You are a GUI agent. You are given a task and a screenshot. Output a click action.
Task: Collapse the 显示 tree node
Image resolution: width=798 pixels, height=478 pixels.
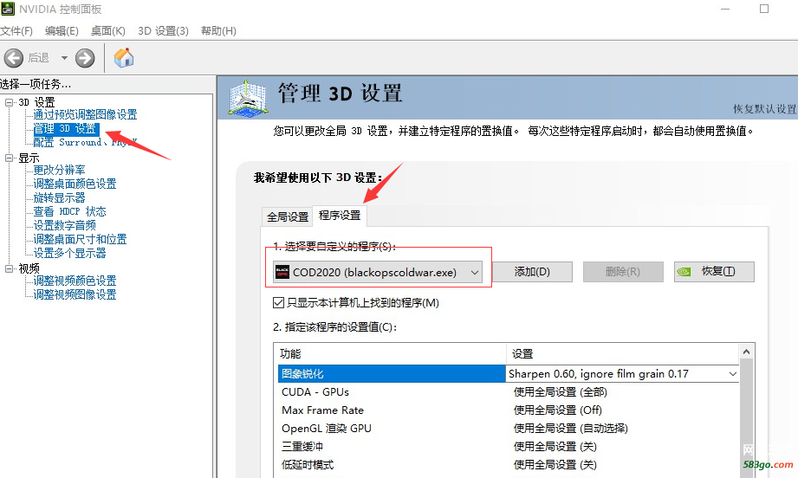pyautogui.click(x=10, y=158)
